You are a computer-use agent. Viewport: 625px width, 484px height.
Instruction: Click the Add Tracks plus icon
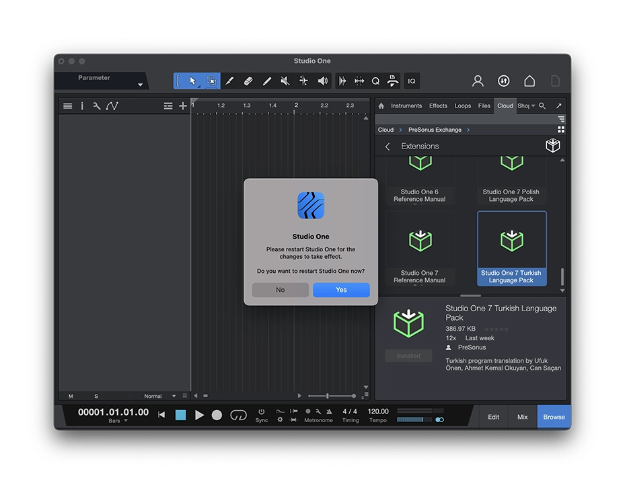click(x=183, y=106)
